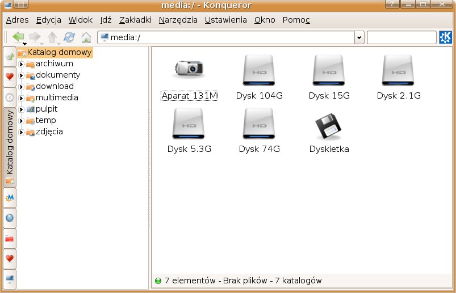Open the upper red heart sidebar tab
The image size is (456, 293).
pos(10,77)
